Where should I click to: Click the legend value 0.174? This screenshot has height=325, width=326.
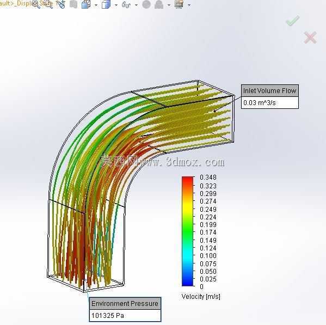click(x=208, y=232)
